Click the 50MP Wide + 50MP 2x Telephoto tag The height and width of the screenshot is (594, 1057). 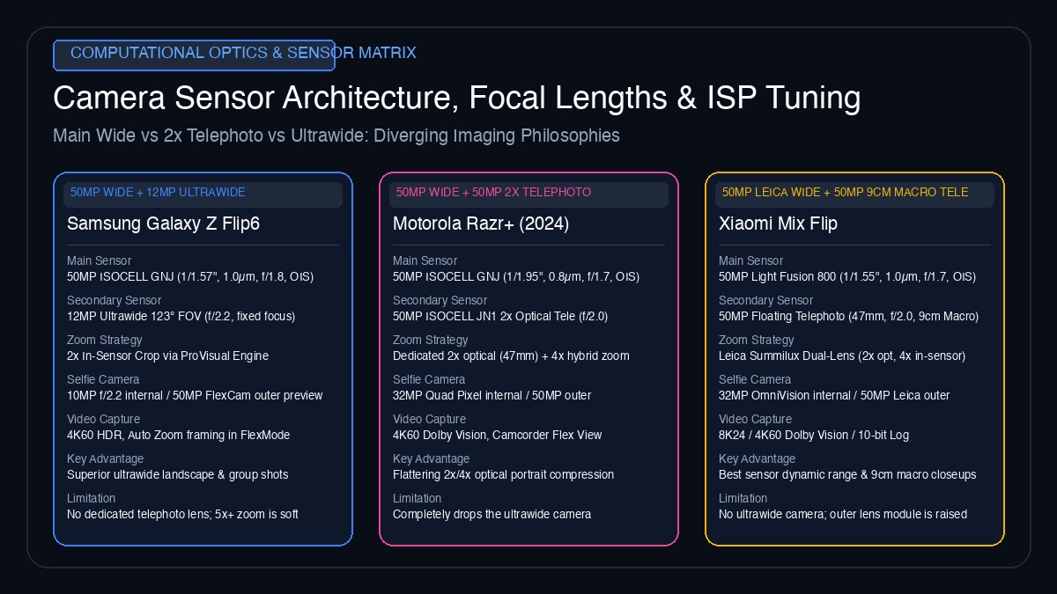pyautogui.click(x=528, y=194)
